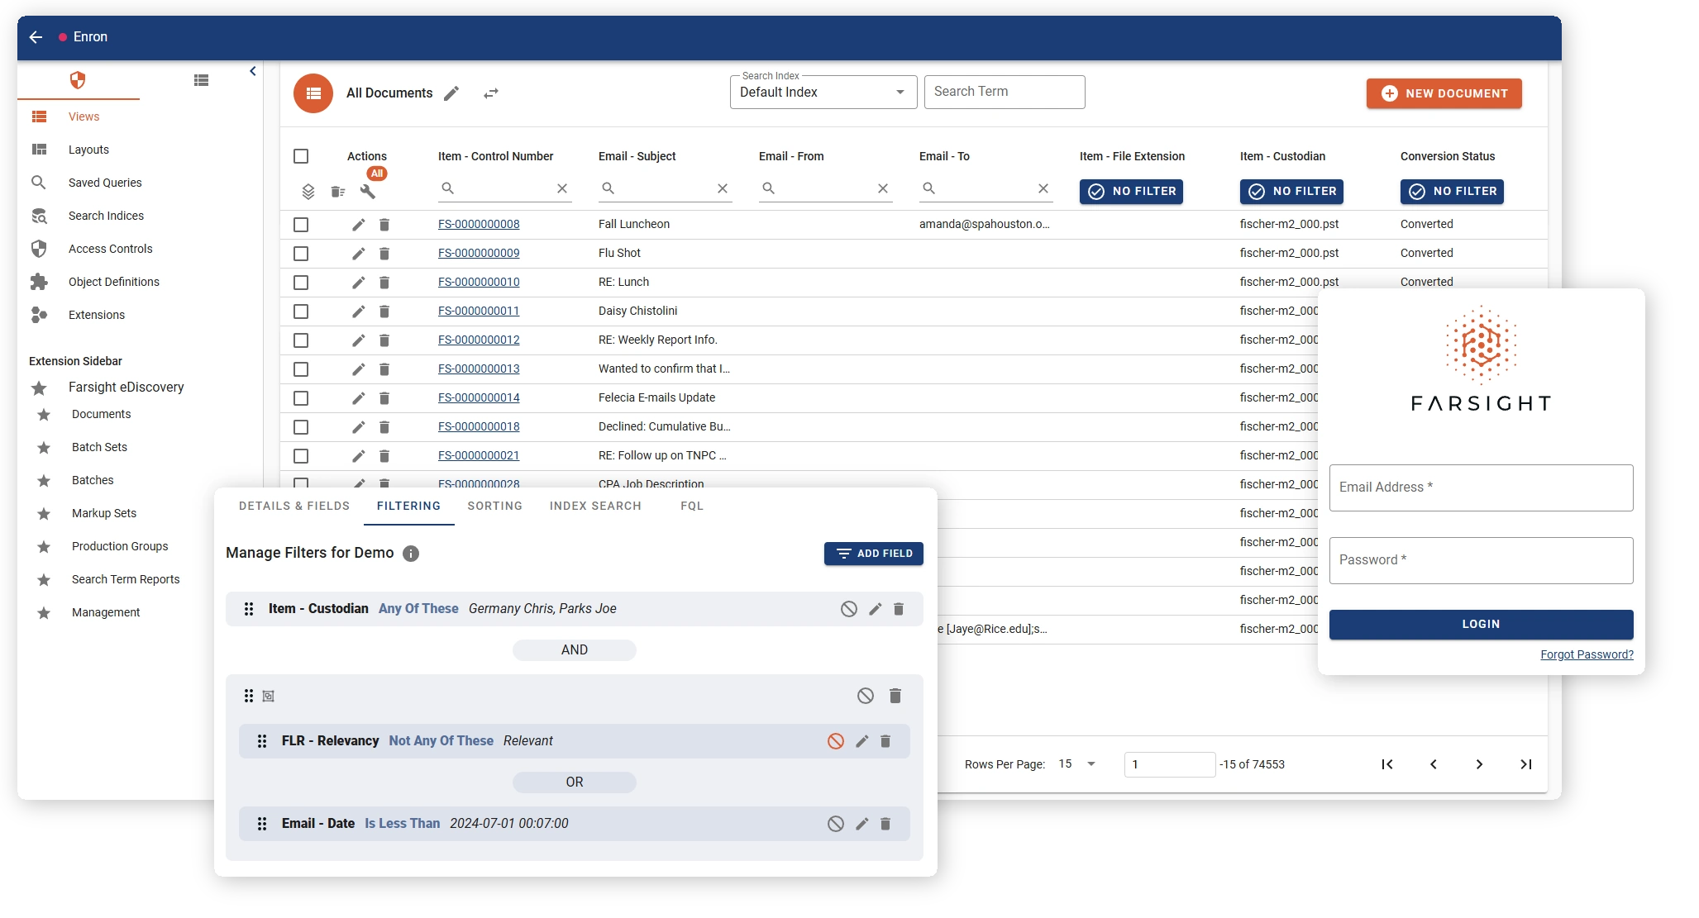The image size is (1699, 918).
Task: Click the layers stack icon under Actions
Action: (x=307, y=191)
